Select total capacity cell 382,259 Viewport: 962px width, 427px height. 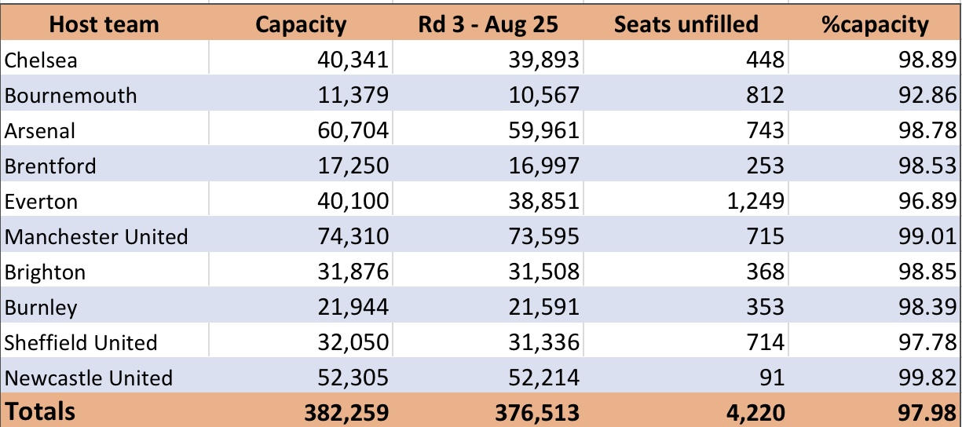pos(301,411)
